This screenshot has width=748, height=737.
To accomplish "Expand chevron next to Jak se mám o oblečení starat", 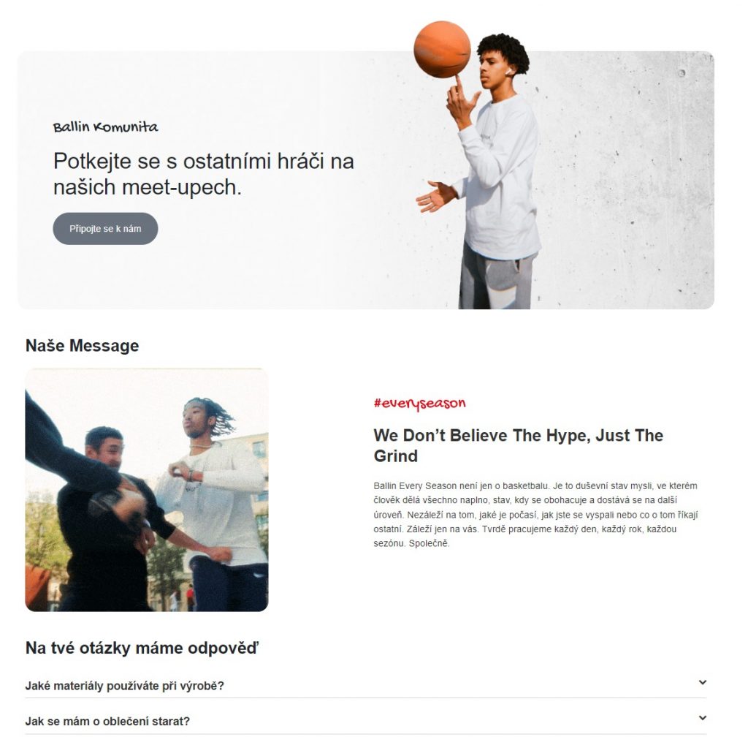I will pyautogui.click(x=702, y=718).
